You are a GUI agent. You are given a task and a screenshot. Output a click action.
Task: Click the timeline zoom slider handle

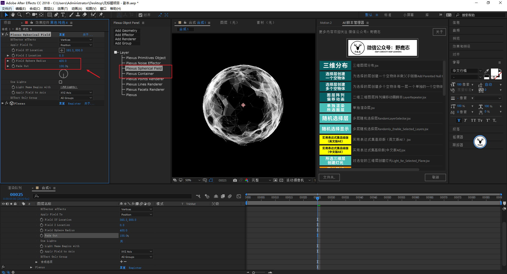tap(253, 272)
